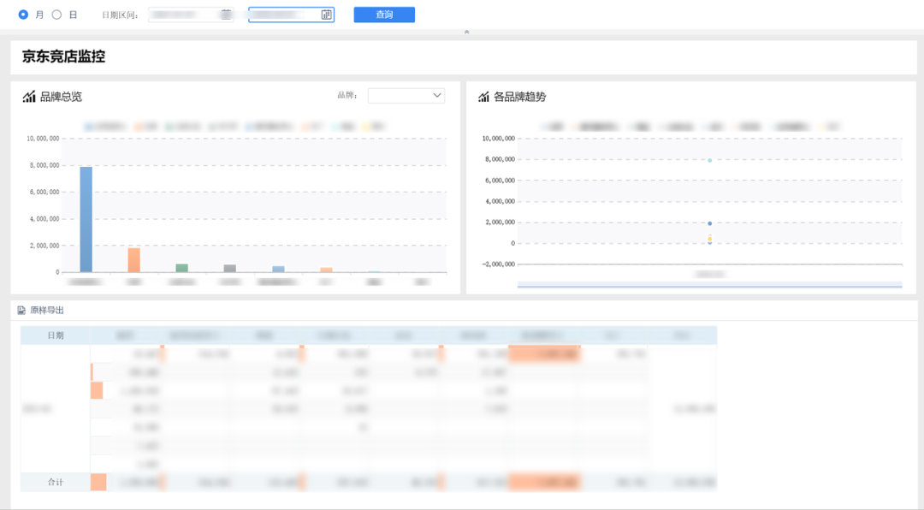
Task: Click the gray bar in 品牌总览
Action: pyautogui.click(x=230, y=269)
